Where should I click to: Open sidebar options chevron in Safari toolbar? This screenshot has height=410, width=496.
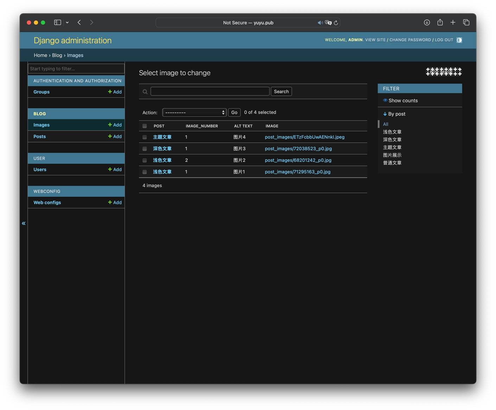[67, 22]
